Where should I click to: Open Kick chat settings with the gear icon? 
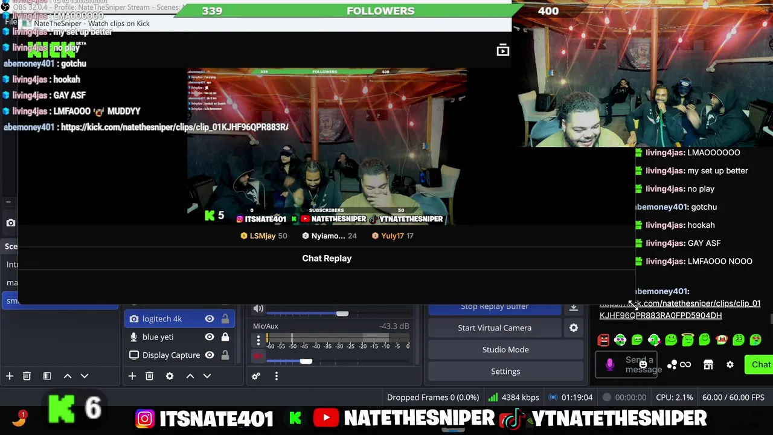tap(730, 364)
